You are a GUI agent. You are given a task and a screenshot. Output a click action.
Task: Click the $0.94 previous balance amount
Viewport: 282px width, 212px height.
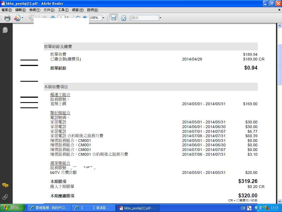pos(251,68)
